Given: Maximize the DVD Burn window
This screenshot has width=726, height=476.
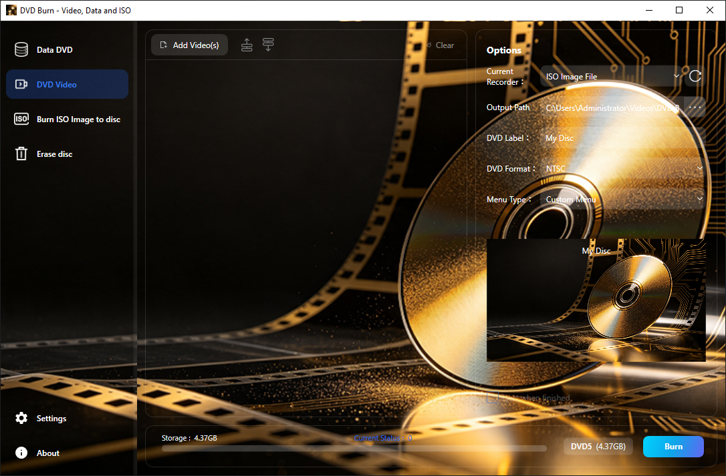Looking at the screenshot, I should [x=679, y=10].
